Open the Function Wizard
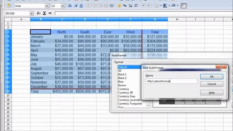The height and width of the screenshot is (131, 233). coord(39,13)
